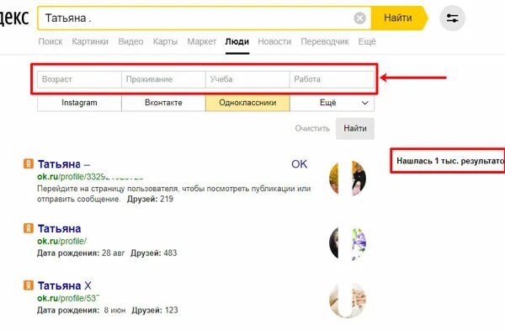Image resolution: width=505 pixels, height=331 pixels.
Task: Switch to the Картинки tab
Action: coord(90,41)
